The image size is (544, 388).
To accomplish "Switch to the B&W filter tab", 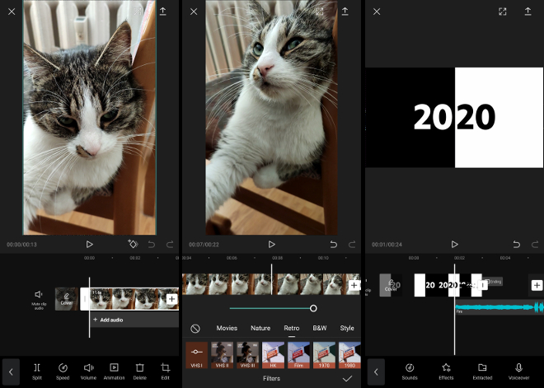I will pyautogui.click(x=320, y=328).
